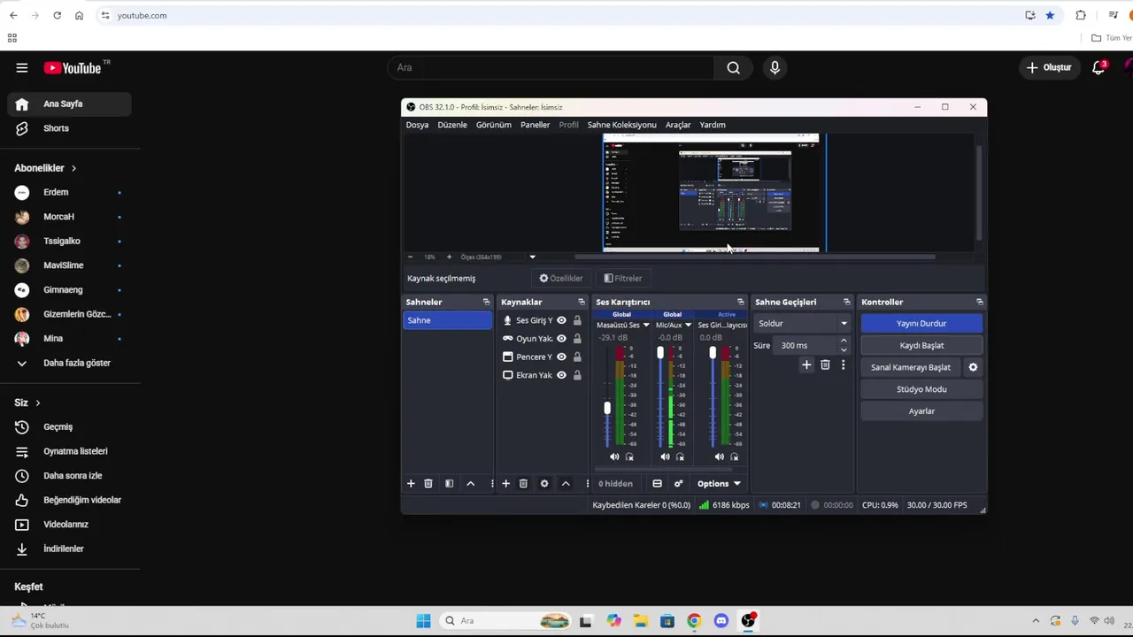Open advanced audio properties gears icon
This screenshot has height=637, width=1133.
pos(679,483)
